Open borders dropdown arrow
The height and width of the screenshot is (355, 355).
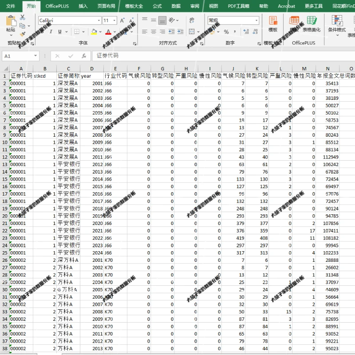(x=83, y=32)
